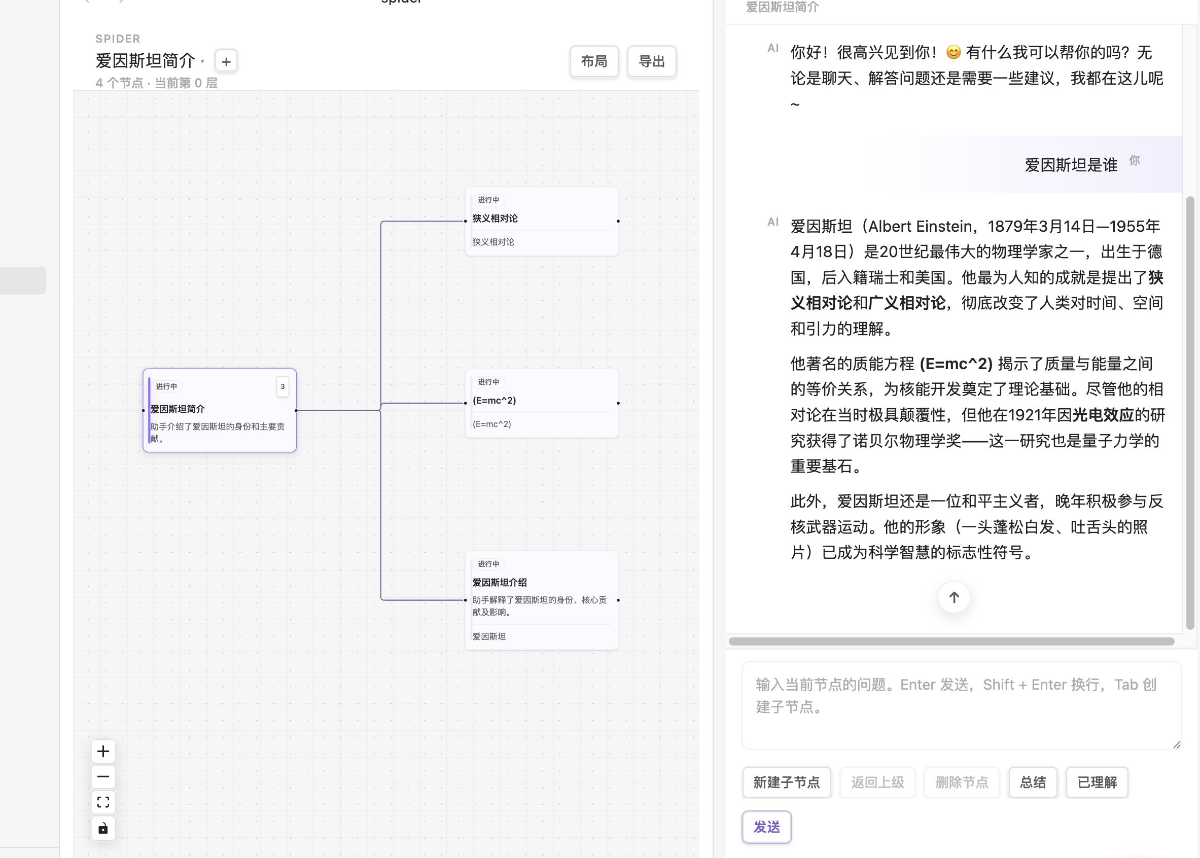Zoom out of the mind map canvas
Viewport: 1200px width, 858px height.
coord(103,777)
